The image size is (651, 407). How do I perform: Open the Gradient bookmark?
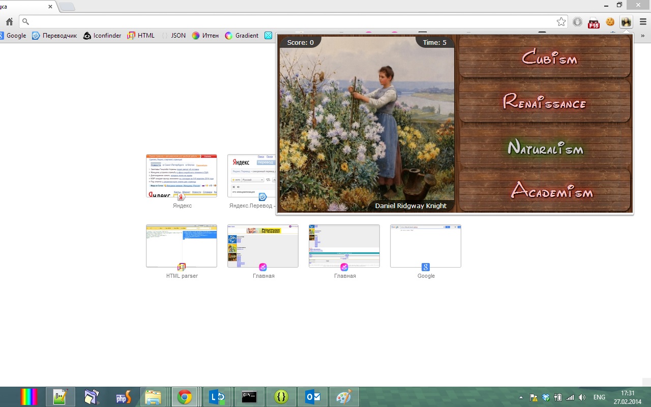pos(242,36)
